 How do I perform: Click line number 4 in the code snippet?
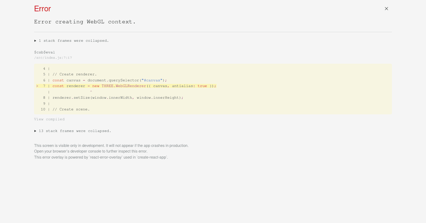44,69
